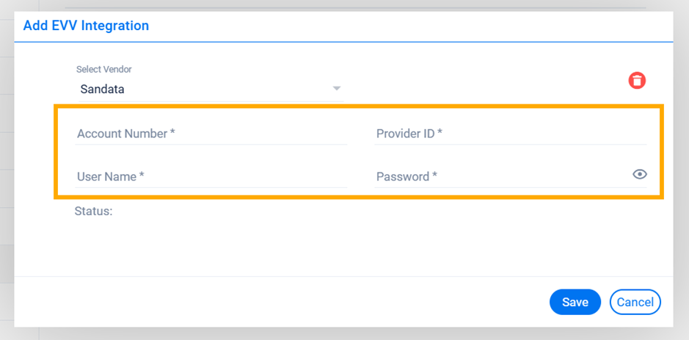Click into the Provider ID field
Image resolution: width=689 pixels, height=340 pixels.
point(511,134)
